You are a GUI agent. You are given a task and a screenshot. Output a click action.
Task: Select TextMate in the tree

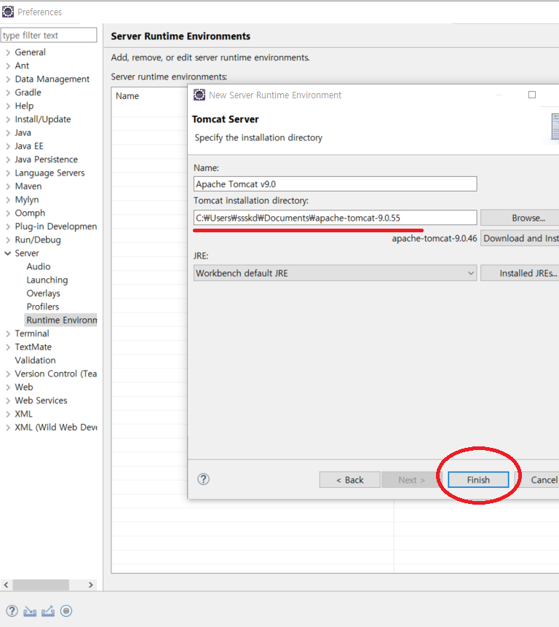tap(33, 347)
